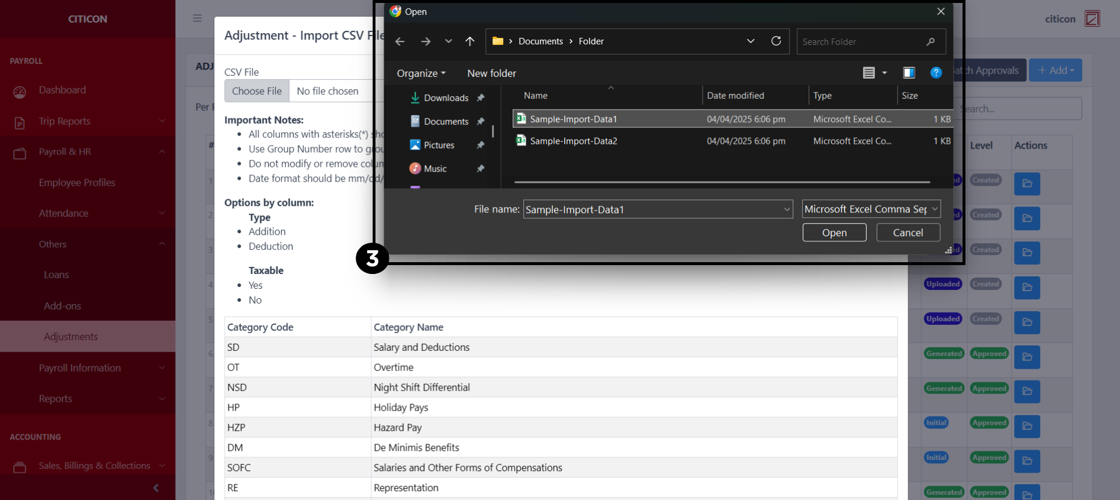Select the Sample-Import-Data2 file
This screenshot has width=1120, height=500.
point(573,141)
